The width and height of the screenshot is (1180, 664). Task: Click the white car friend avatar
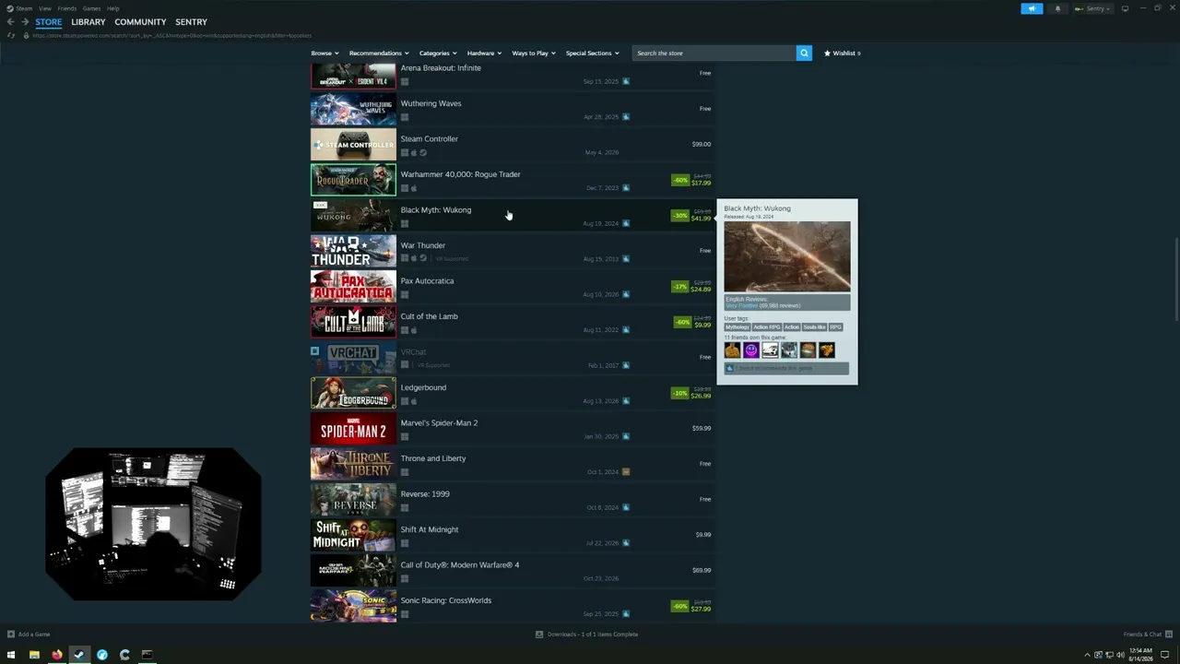[x=770, y=350]
